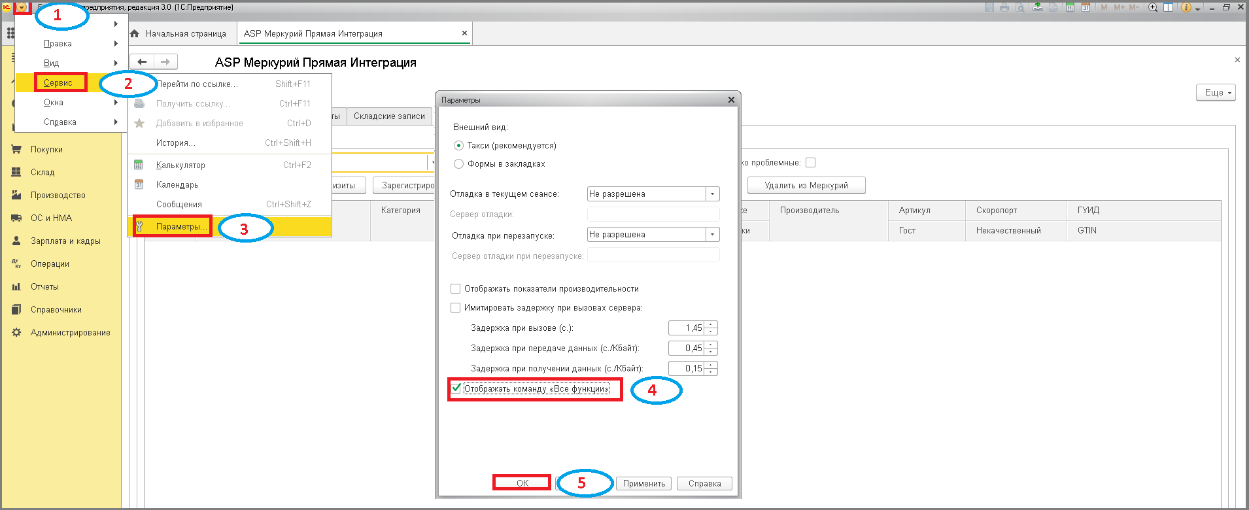Click the Справка button in the dialog
1249x510 pixels.
(704, 483)
